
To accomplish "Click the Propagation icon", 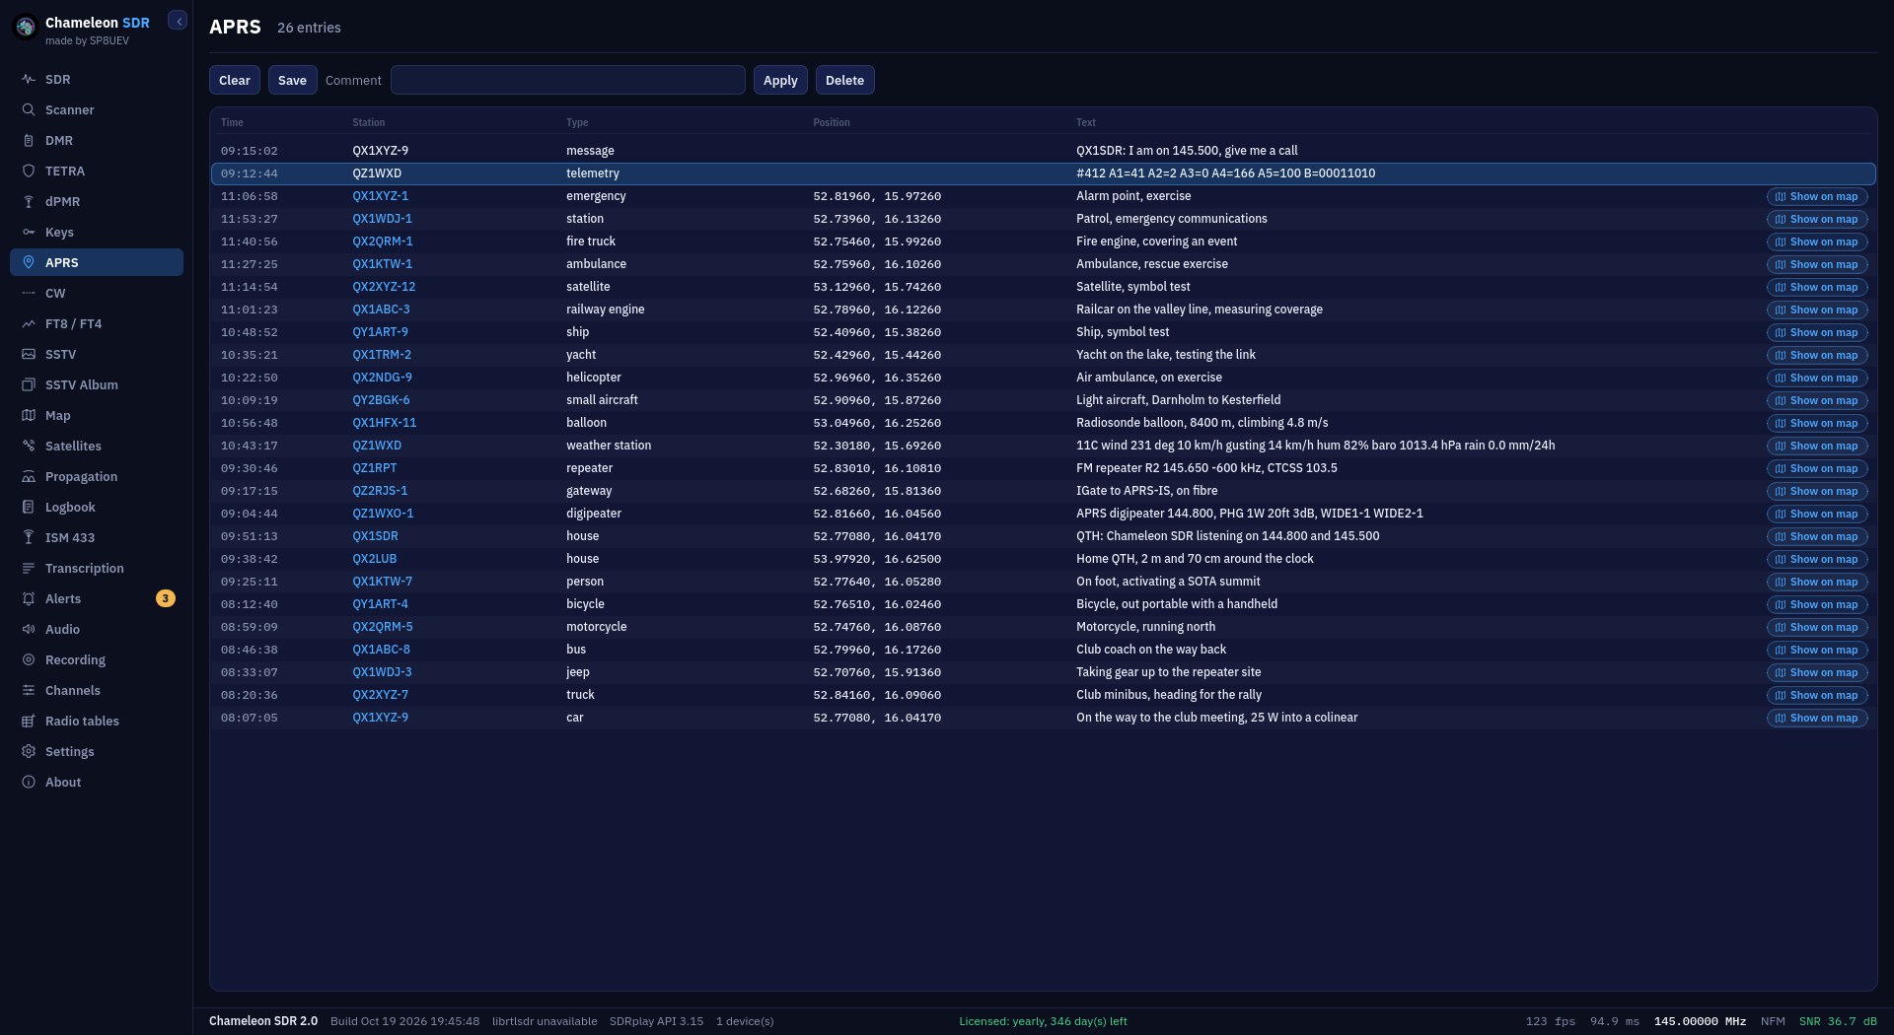I will 29,476.
